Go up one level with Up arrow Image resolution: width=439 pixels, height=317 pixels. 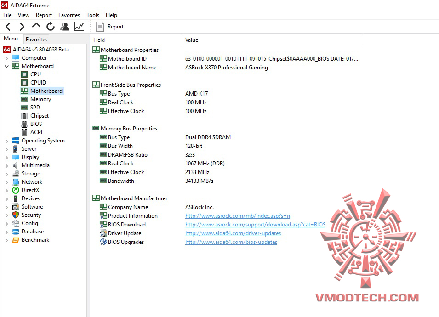pos(36,26)
